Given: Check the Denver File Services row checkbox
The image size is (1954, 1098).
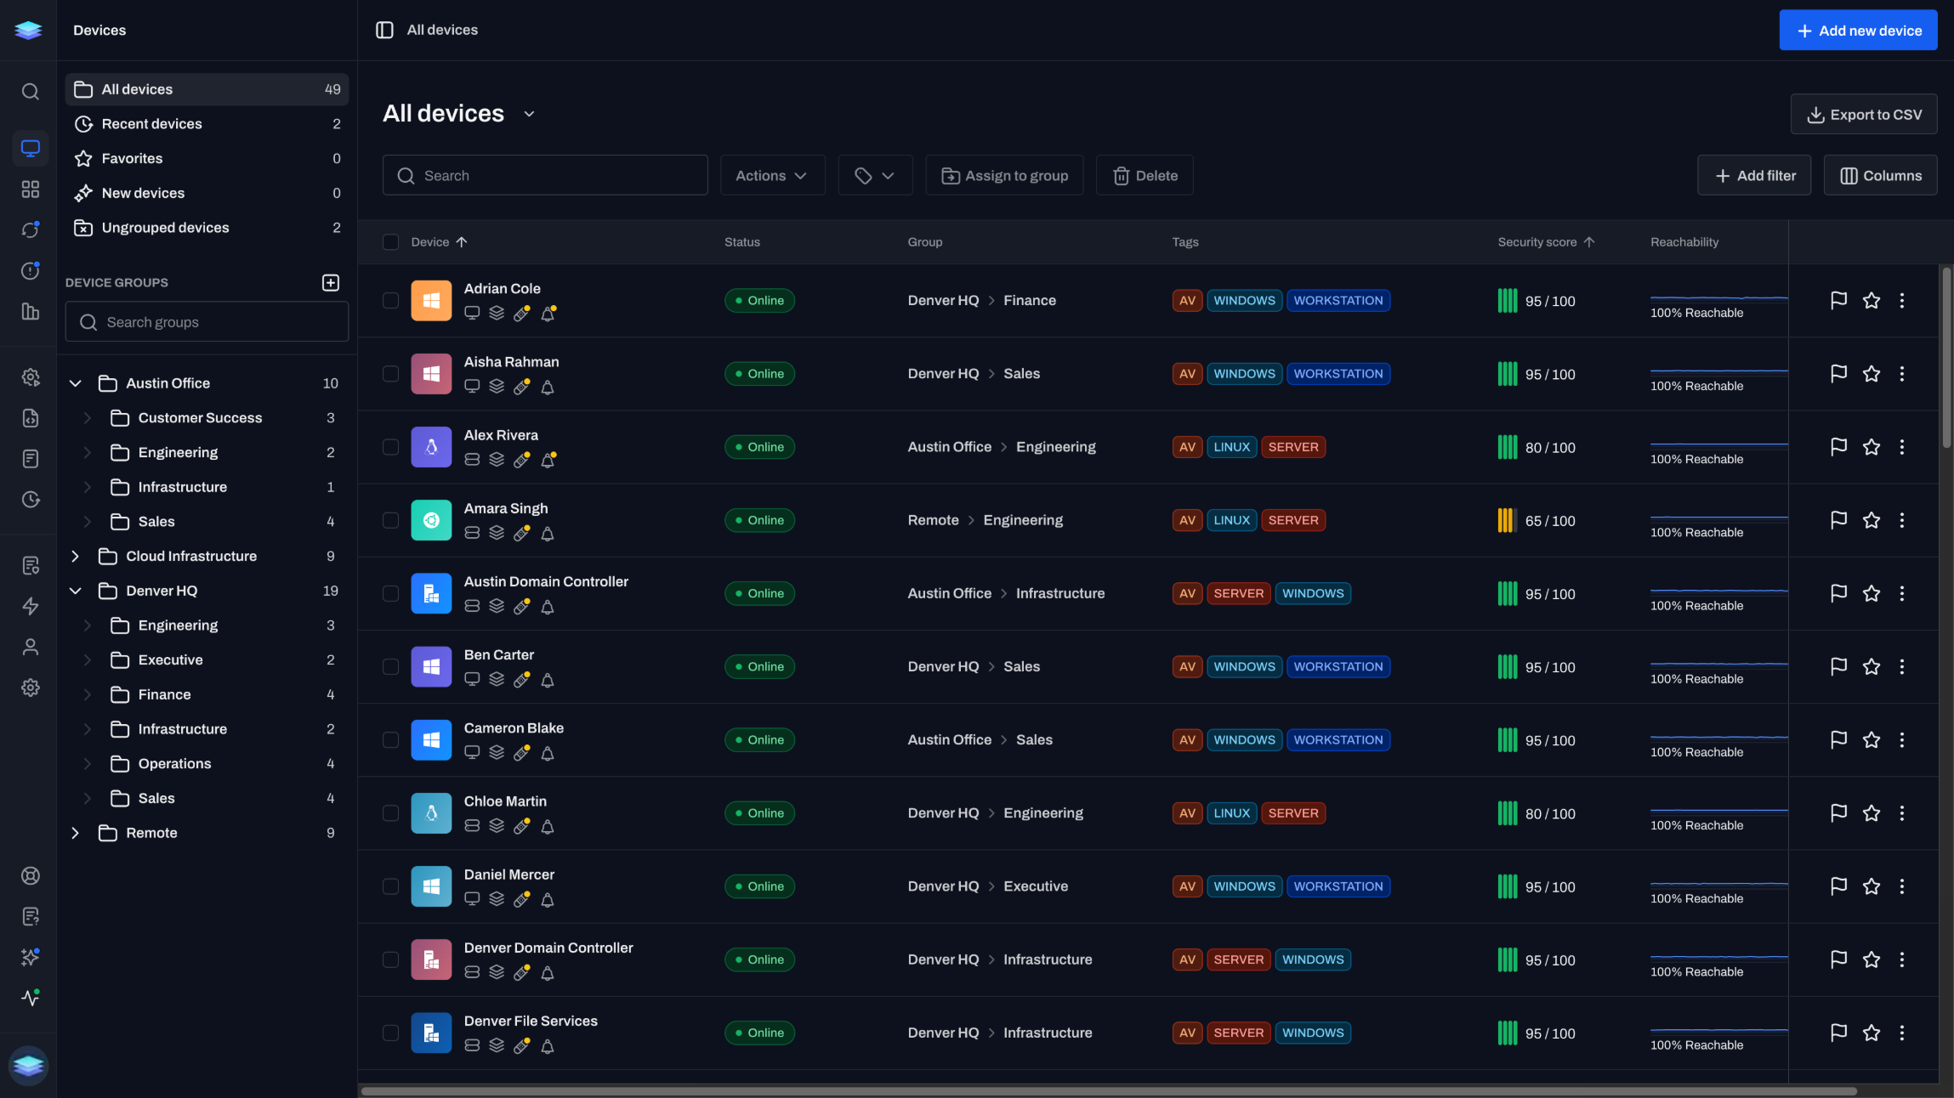Looking at the screenshot, I should pos(390,1033).
